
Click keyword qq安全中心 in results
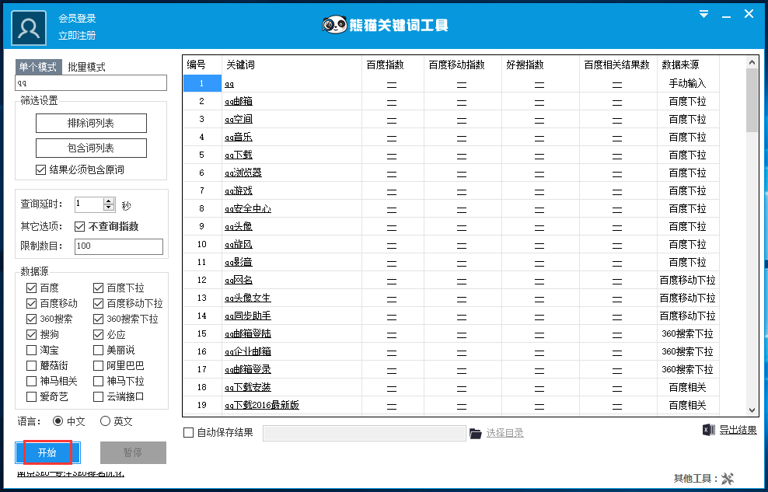pyautogui.click(x=248, y=208)
